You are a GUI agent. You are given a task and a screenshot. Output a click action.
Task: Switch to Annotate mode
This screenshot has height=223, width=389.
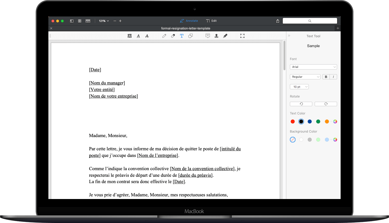click(189, 21)
